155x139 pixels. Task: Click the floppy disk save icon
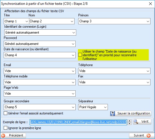coord(113,113)
